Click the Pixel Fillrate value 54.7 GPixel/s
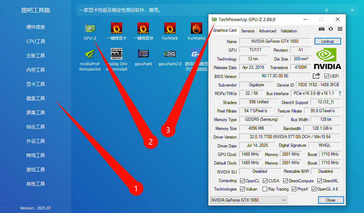 click(x=256, y=111)
